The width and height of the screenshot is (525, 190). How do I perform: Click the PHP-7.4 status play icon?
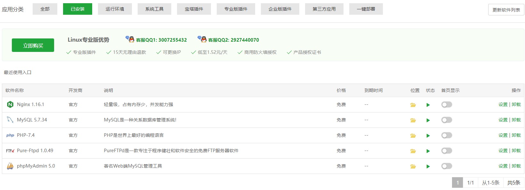pos(428,136)
